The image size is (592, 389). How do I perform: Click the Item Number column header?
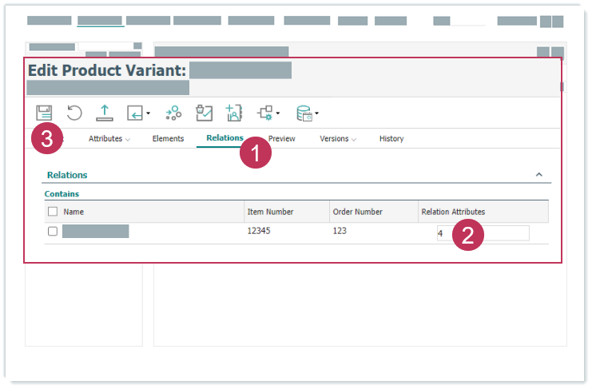[271, 212]
